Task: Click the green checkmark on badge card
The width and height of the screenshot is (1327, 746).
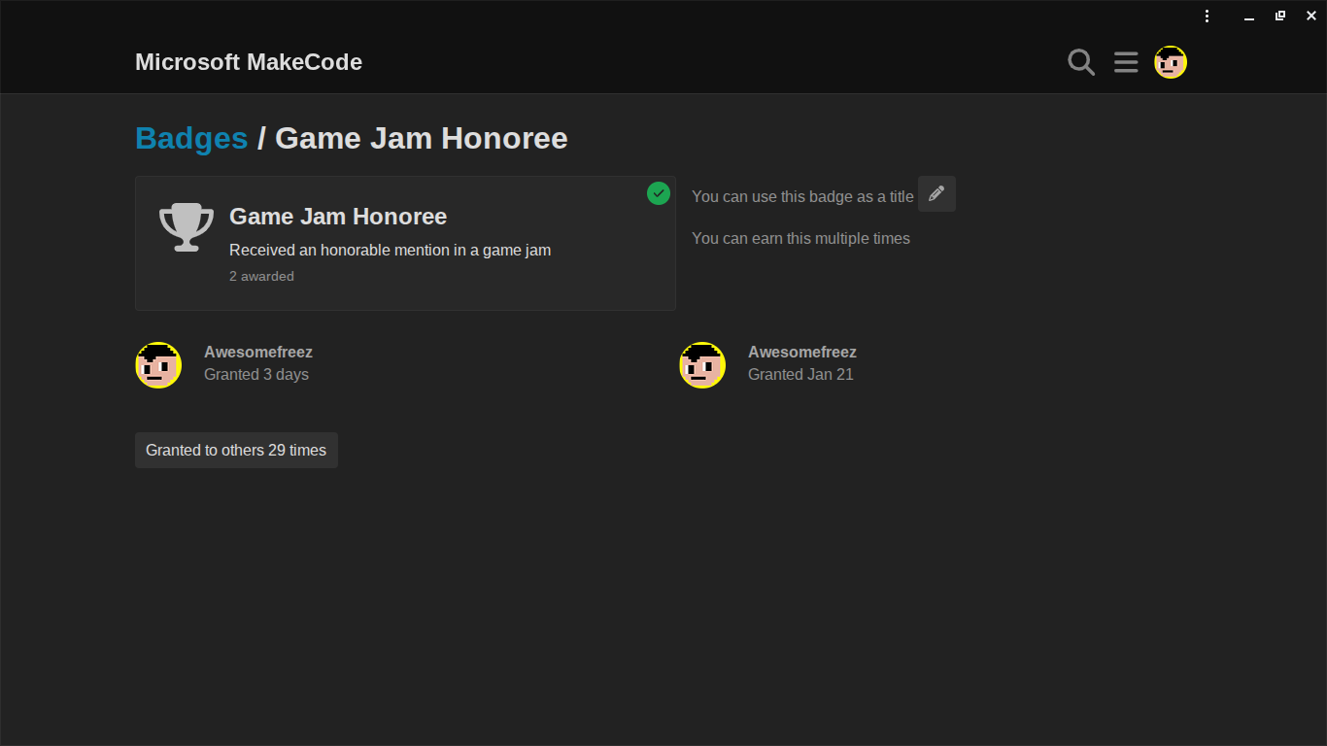Action: (x=659, y=193)
